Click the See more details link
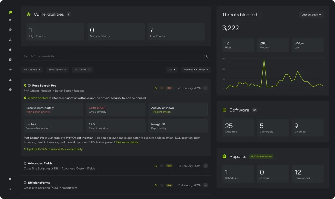Viewport: 335px width, 199px height. 128,142
